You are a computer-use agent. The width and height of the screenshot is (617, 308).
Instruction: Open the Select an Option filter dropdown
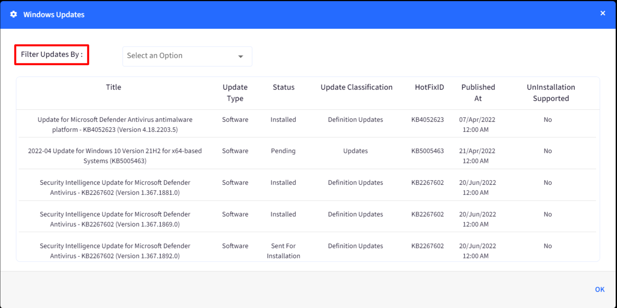[187, 56]
